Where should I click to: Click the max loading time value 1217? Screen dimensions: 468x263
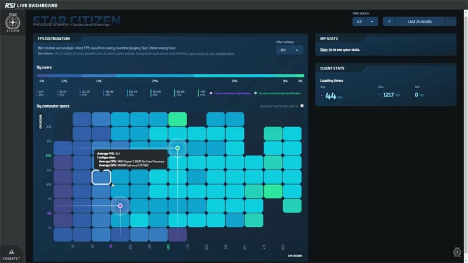[x=388, y=95]
